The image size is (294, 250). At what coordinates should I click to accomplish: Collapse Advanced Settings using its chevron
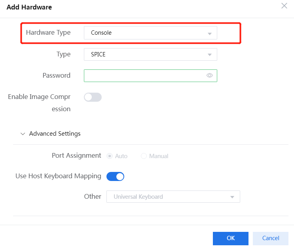coord(23,134)
